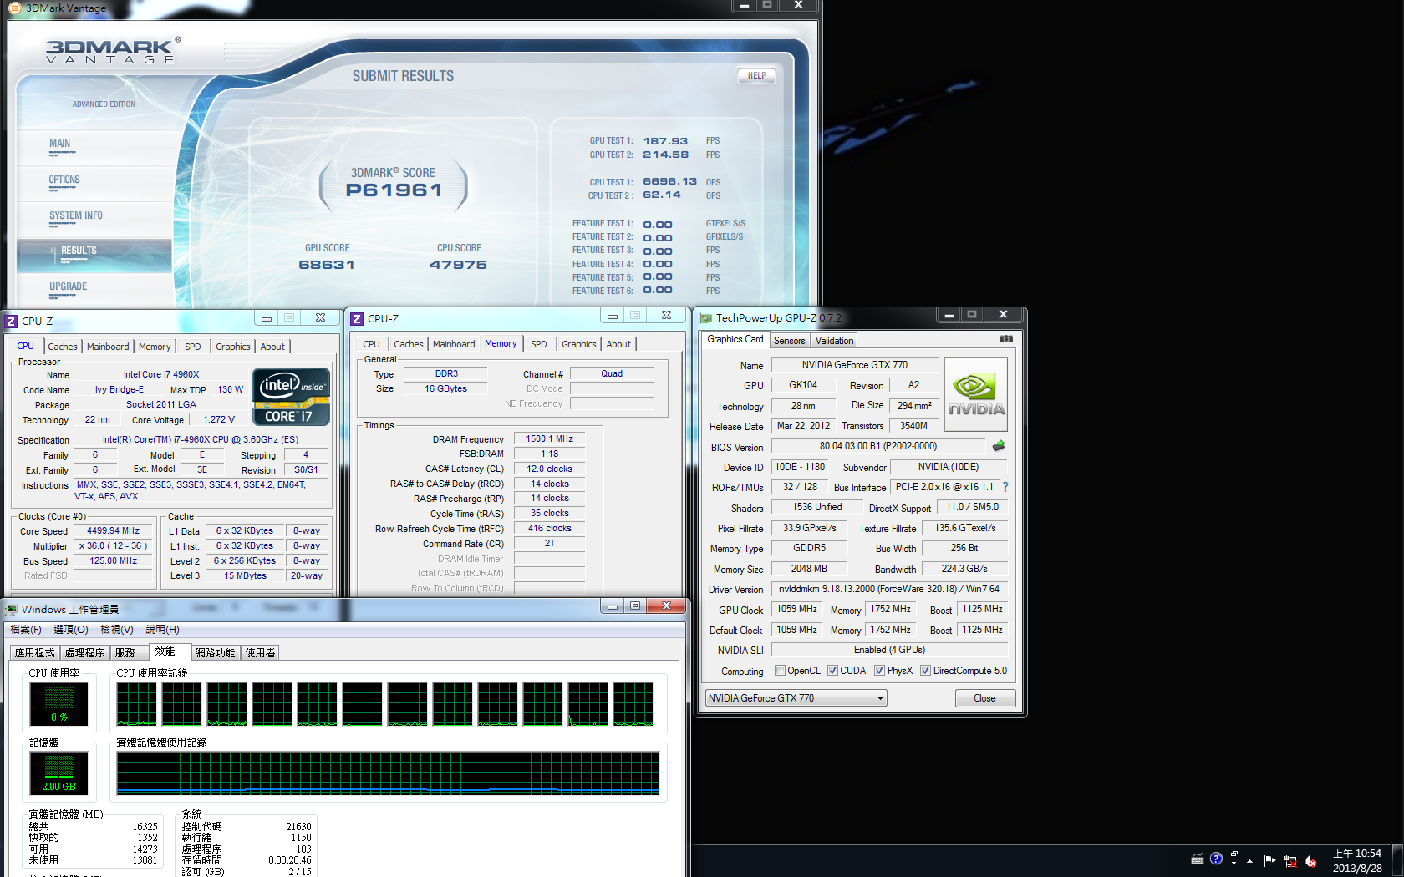This screenshot has height=877, width=1404.
Task: Click the Memory CPU-Z window title icon
Action: tap(357, 318)
